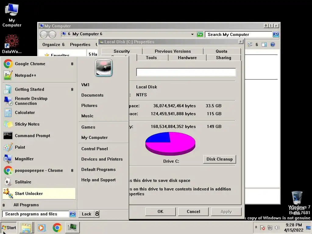
Task: Expand Google Chrome jump list arrow
Action: 72,64
